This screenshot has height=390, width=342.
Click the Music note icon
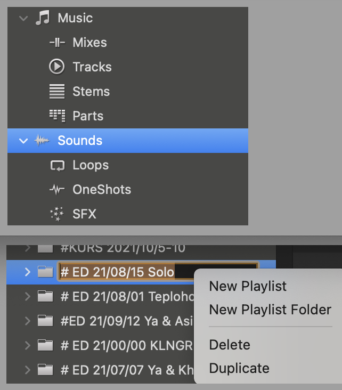click(42, 18)
